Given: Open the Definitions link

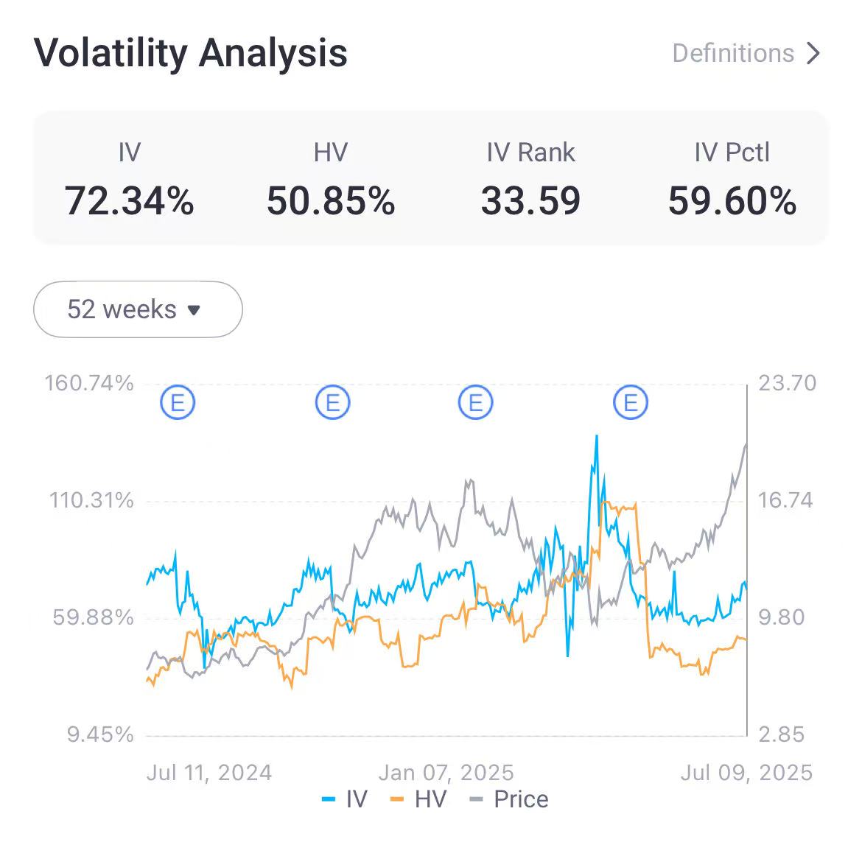Looking at the screenshot, I should click(733, 53).
